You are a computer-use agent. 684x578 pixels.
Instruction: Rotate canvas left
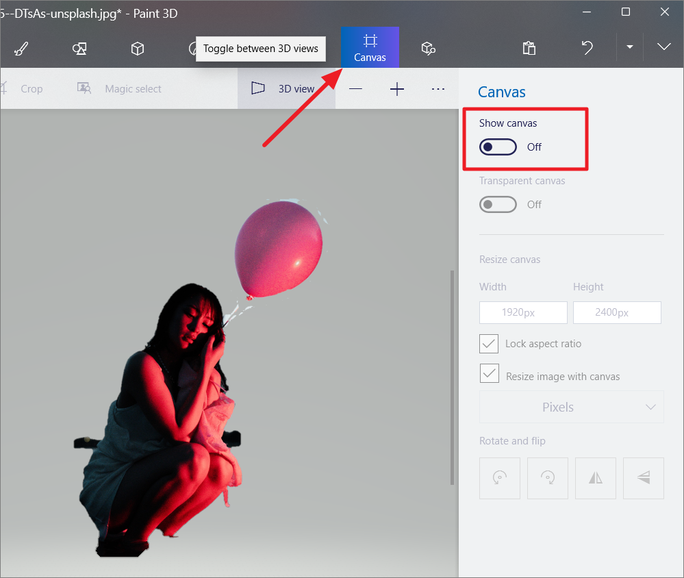499,478
